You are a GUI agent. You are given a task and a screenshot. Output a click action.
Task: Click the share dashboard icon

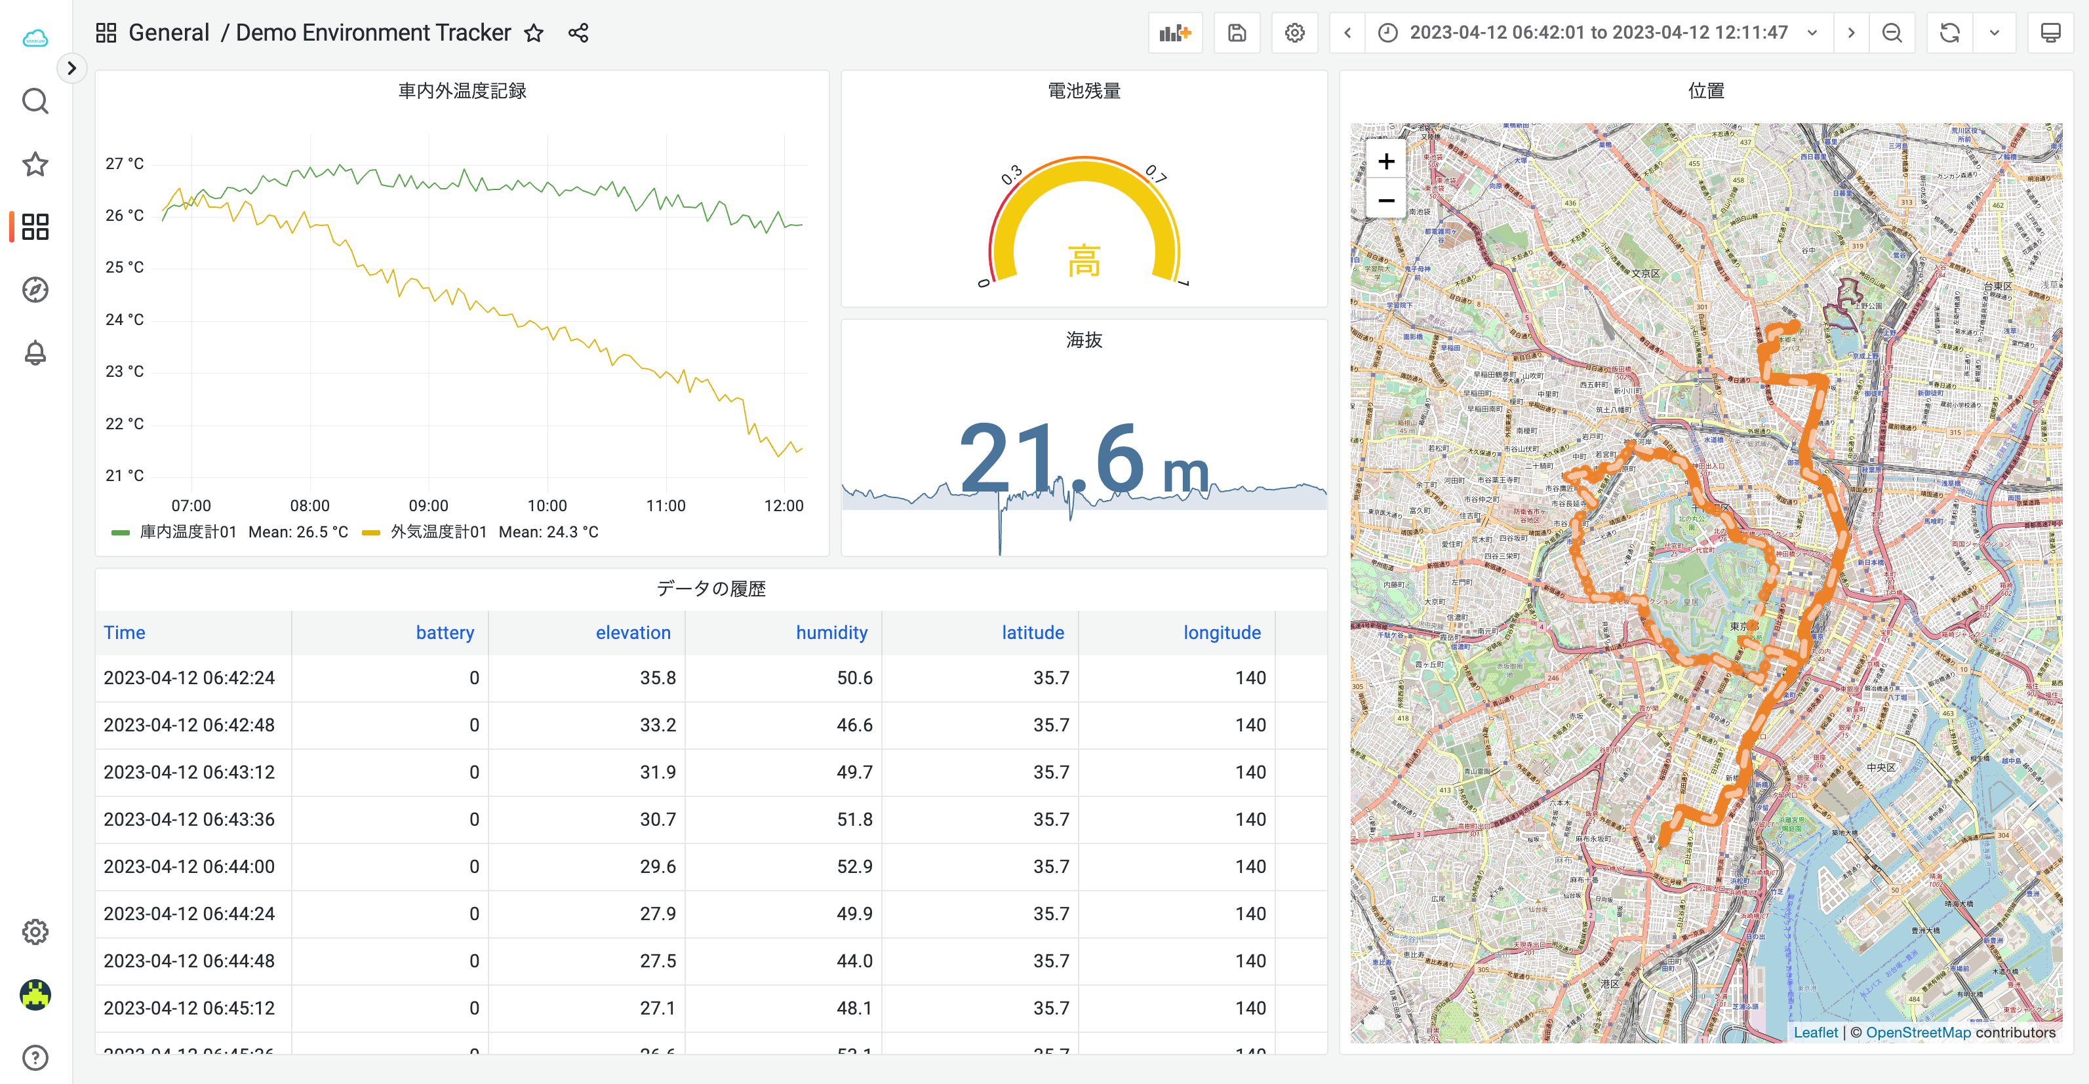[578, 32]
